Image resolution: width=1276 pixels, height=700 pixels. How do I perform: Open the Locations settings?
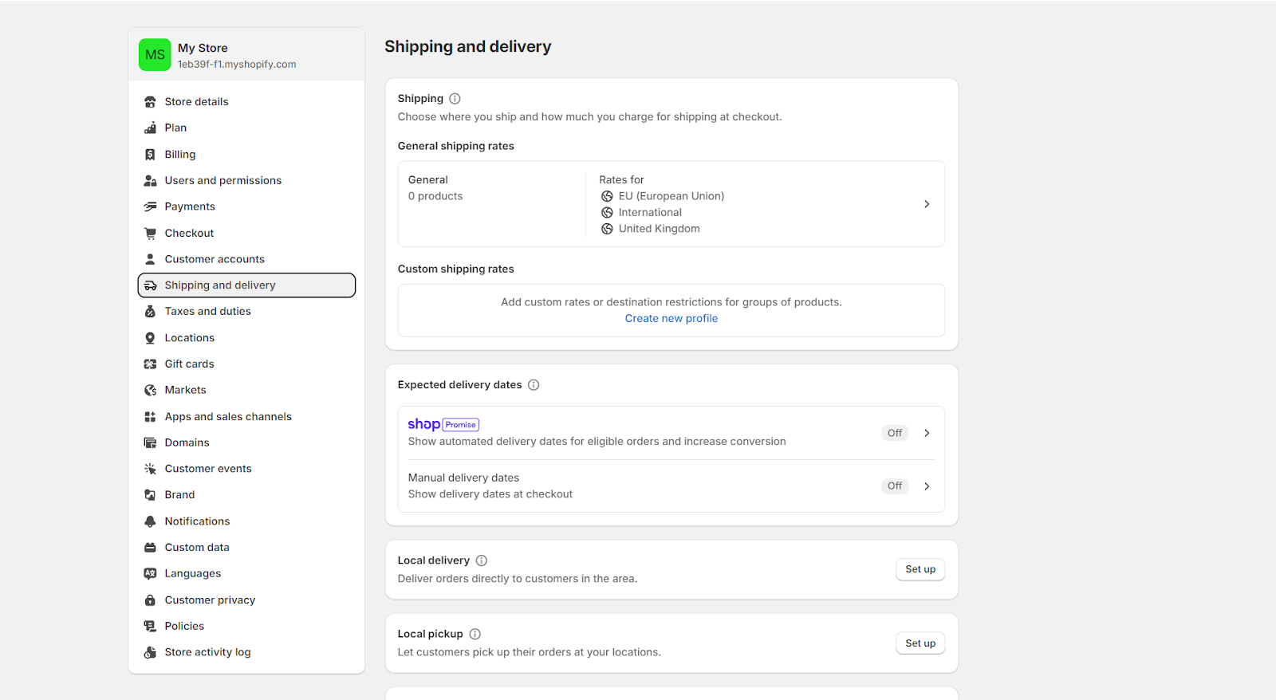coord(246,338)
